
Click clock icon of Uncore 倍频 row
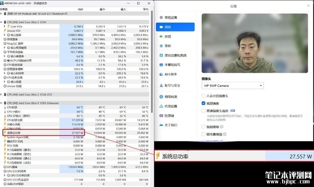pyautogui.click(x=5, y=86)
